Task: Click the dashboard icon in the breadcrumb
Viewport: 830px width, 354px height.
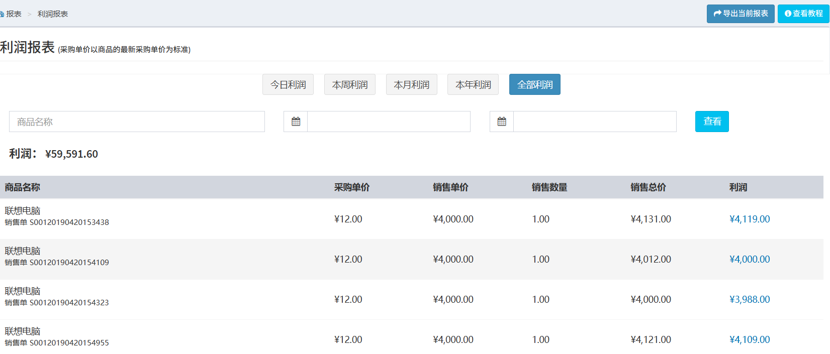Action: [x=2, y=14]
